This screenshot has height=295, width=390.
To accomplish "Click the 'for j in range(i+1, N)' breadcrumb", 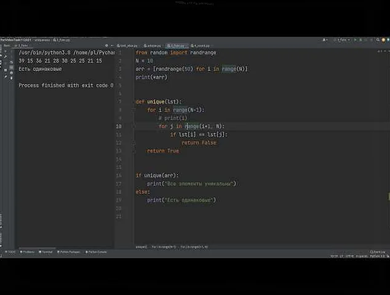I will [194, 247].
